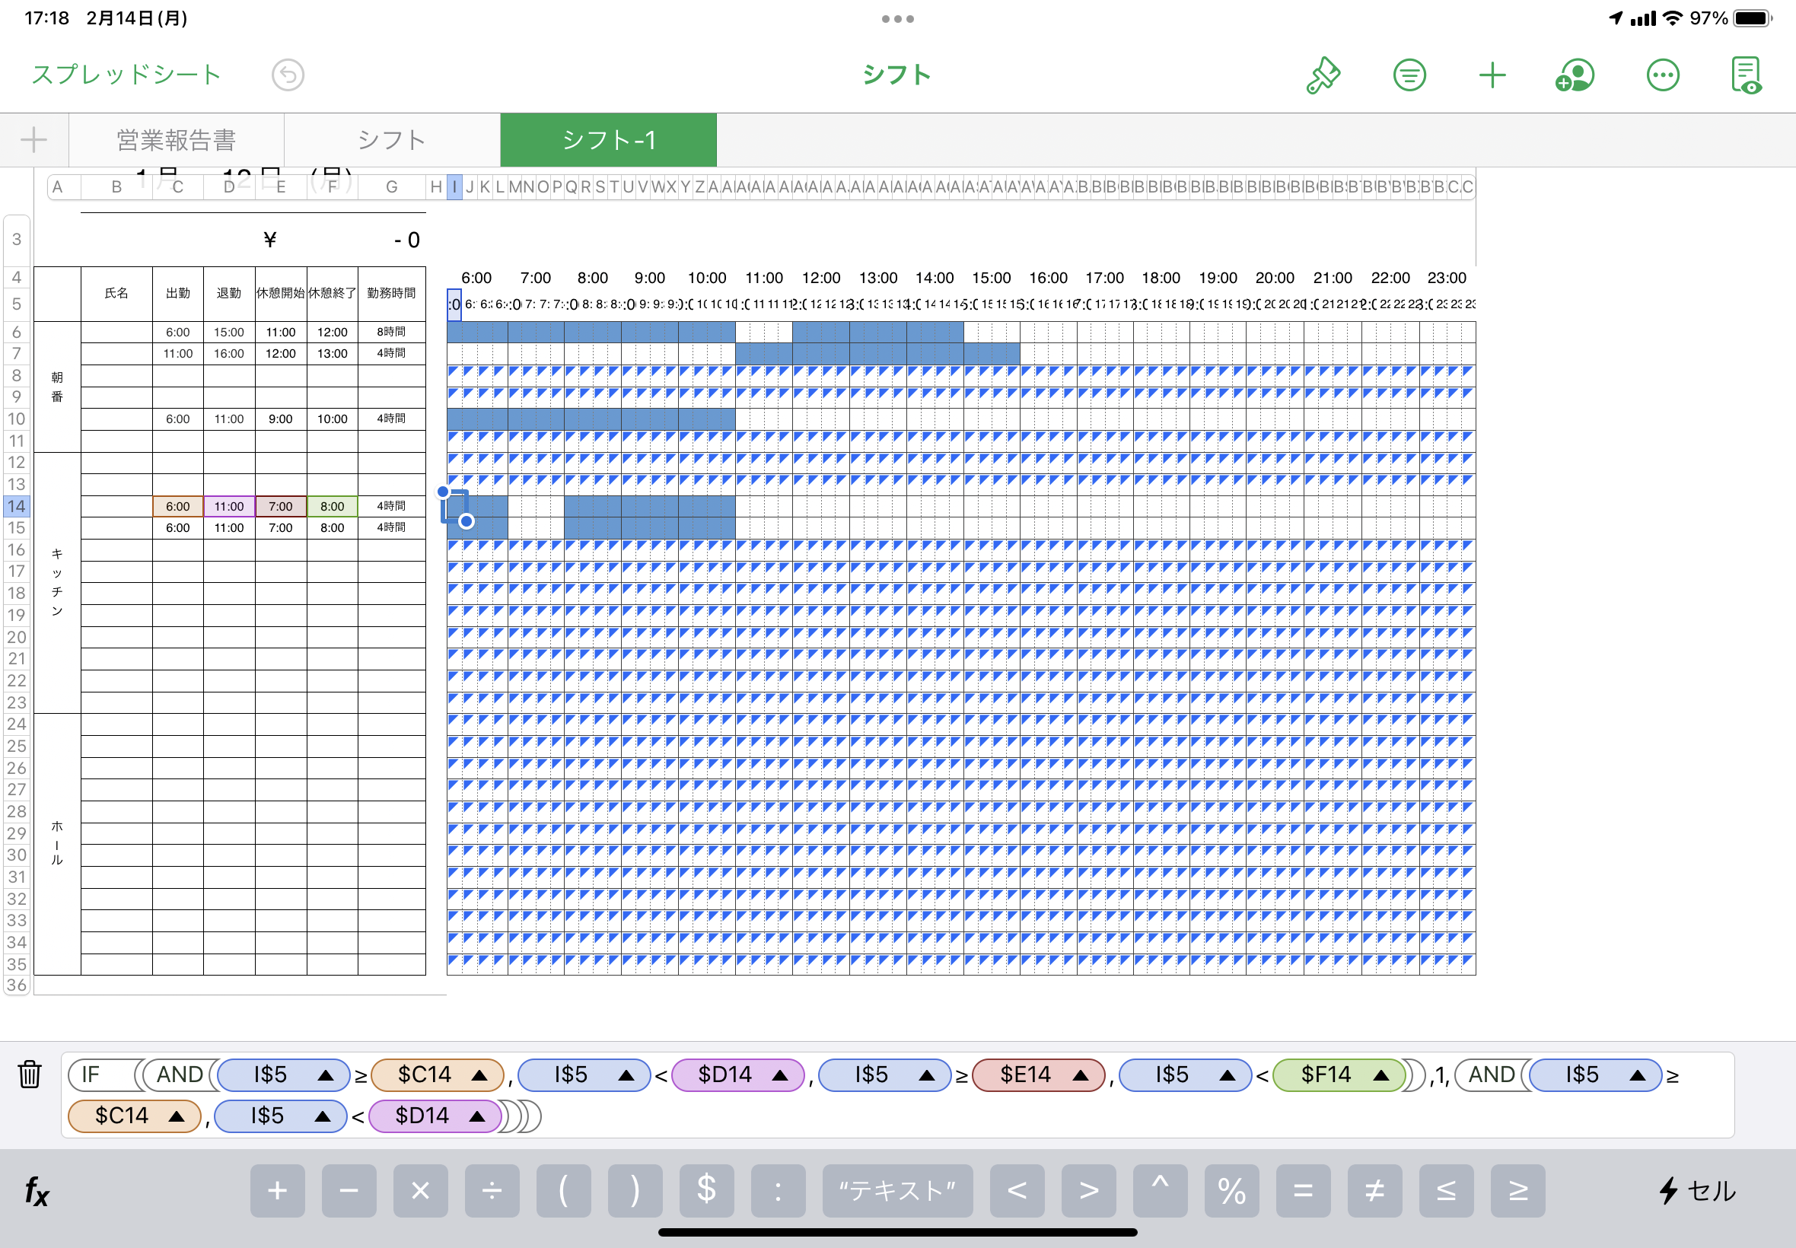1796x1248 pixels.
Task: Open the Collaborate add-person icon
Action: pyautogui.click(x=1574, y=76)
